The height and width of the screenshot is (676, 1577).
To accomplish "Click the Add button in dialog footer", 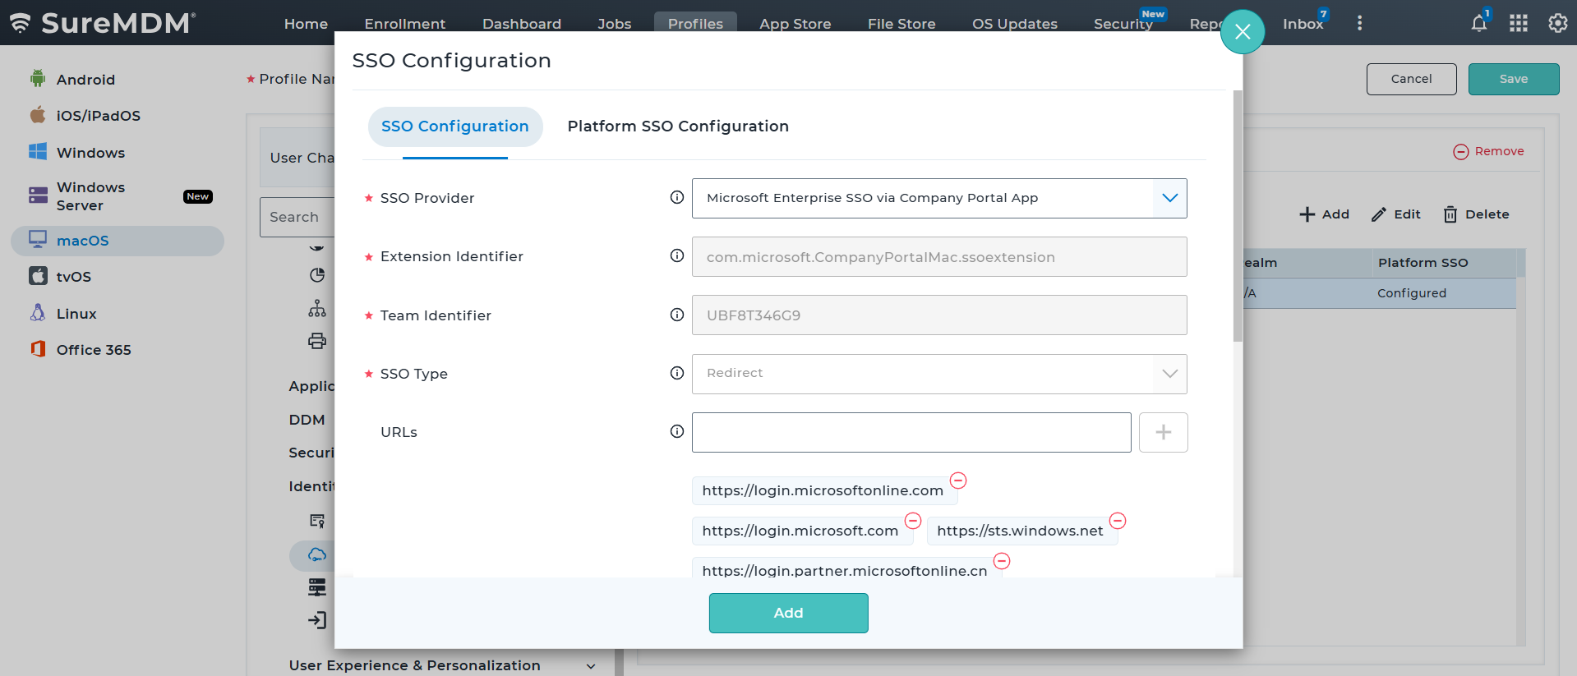I will [789, 613].
